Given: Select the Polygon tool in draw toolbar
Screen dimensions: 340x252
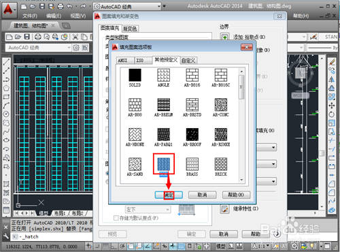Looking at the screenshot, I should [6, 88].
